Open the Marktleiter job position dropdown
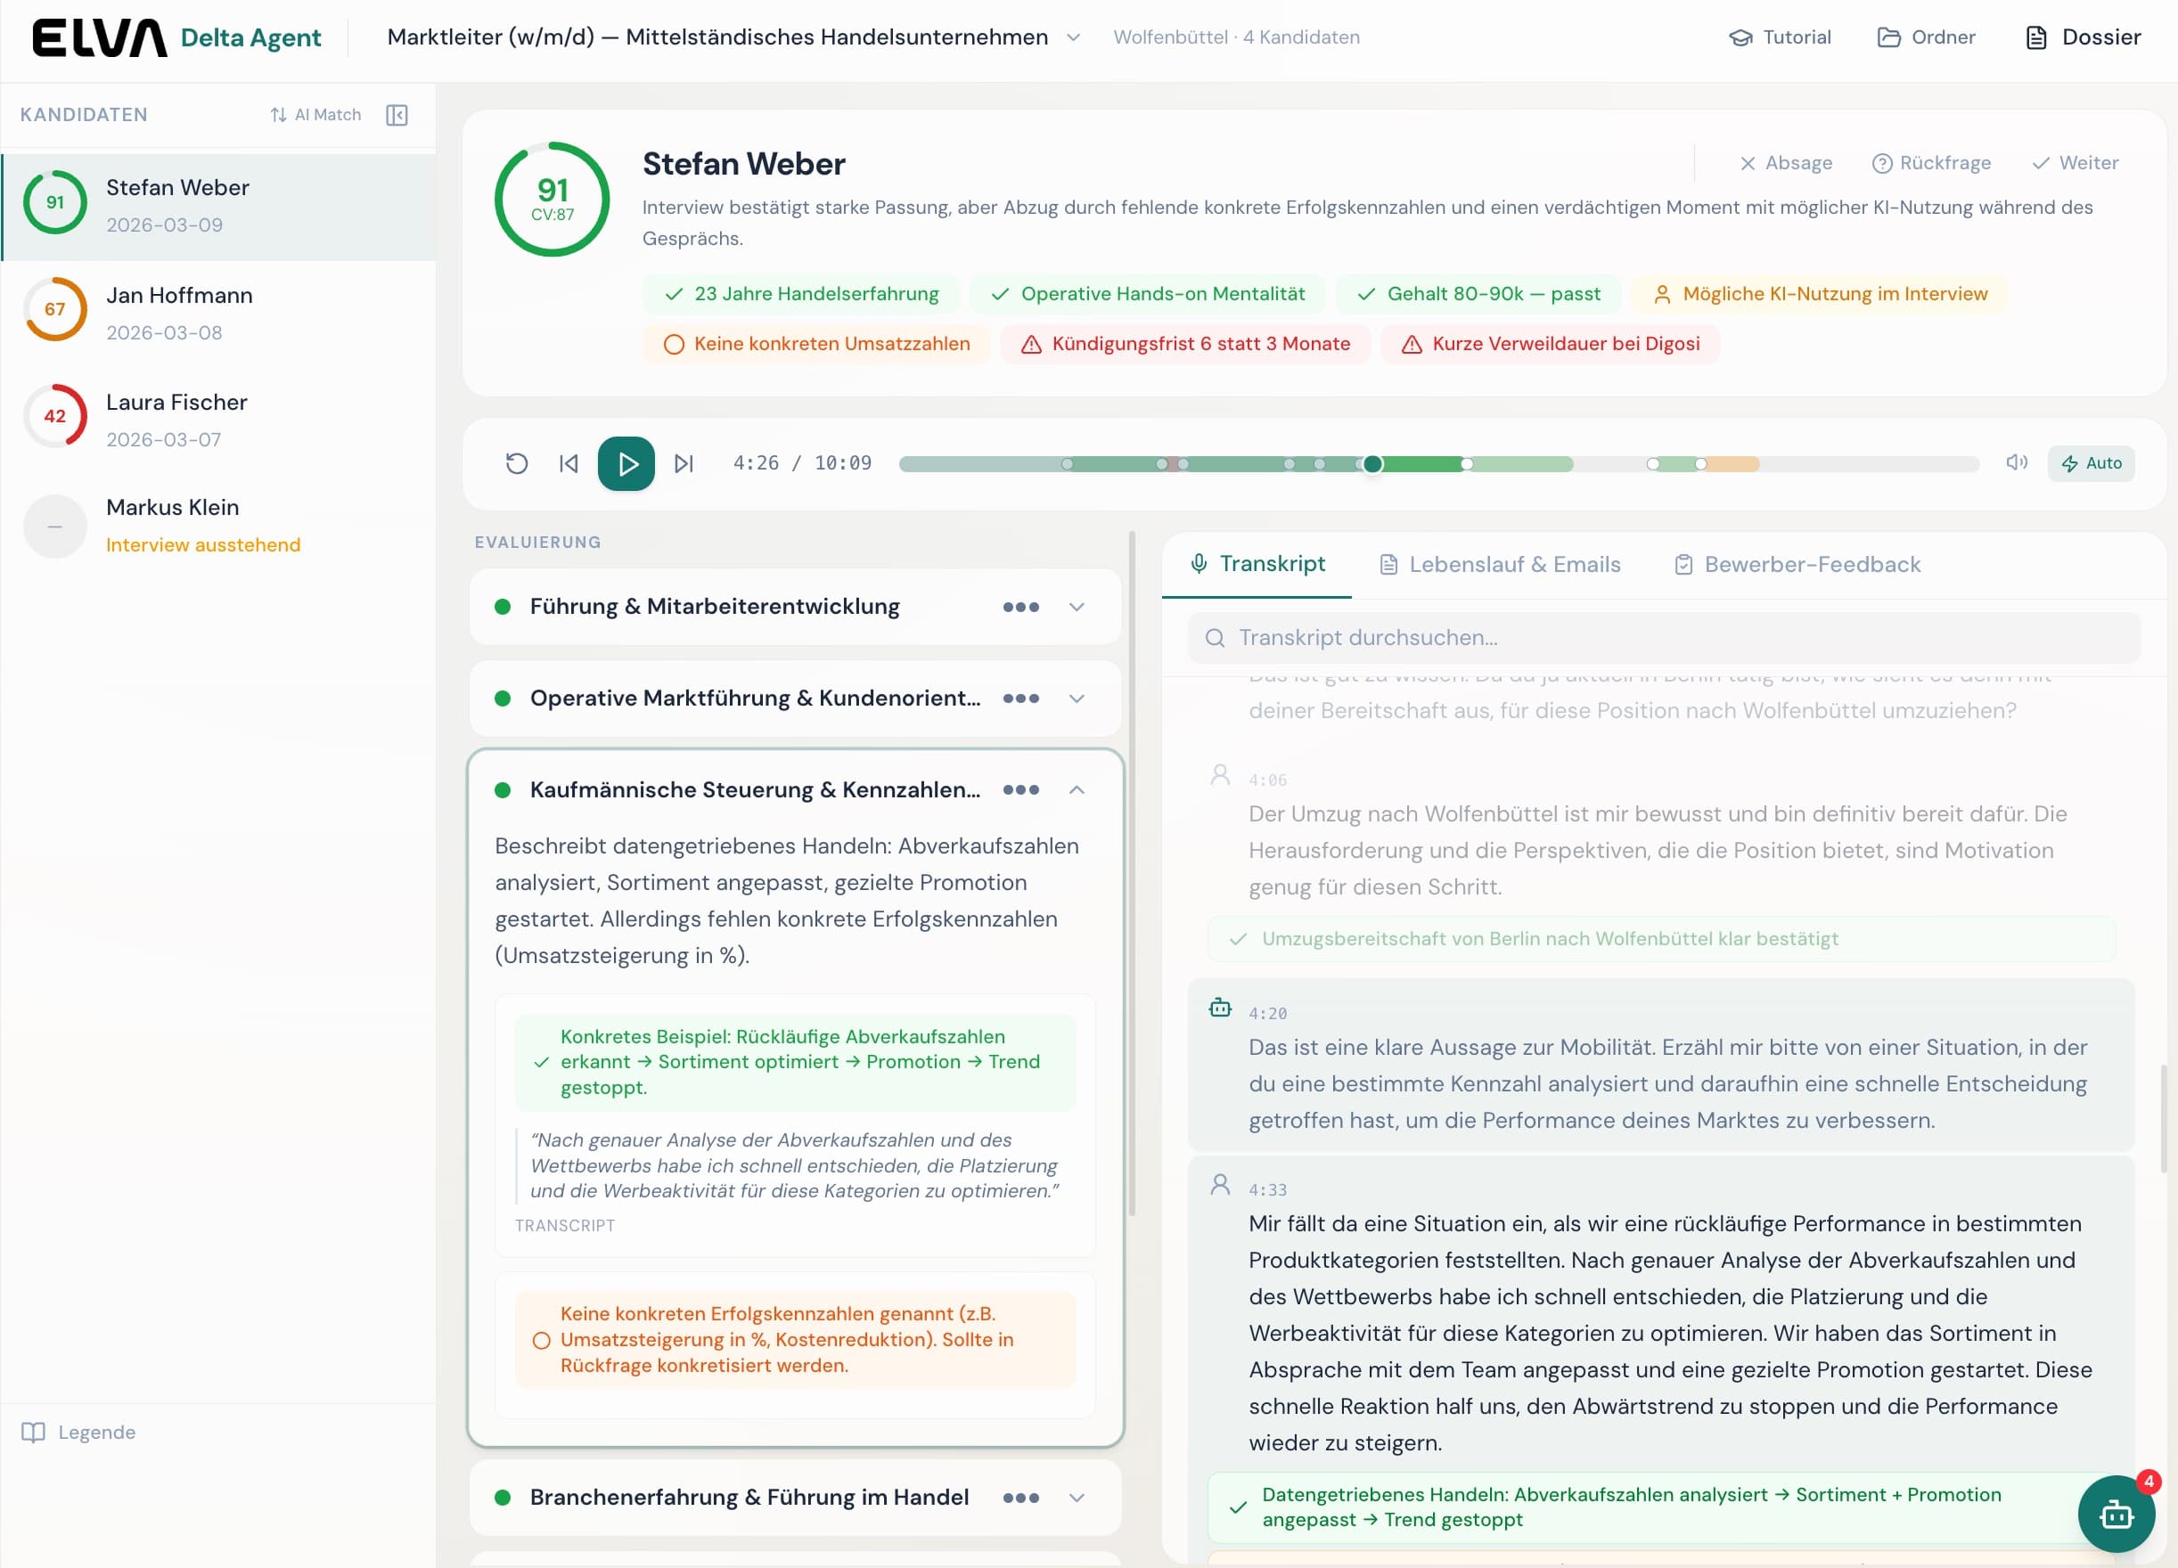The width and height of the screenshot is (2178, 1568). (x=1074, y=37)
